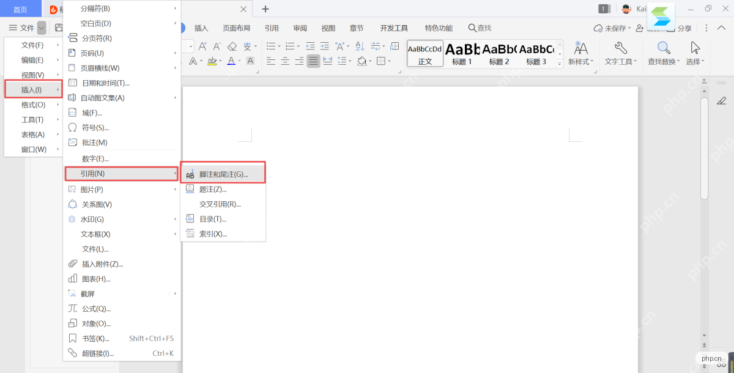
Task: Increase the paragraph indent
Action: click(325, 46)
